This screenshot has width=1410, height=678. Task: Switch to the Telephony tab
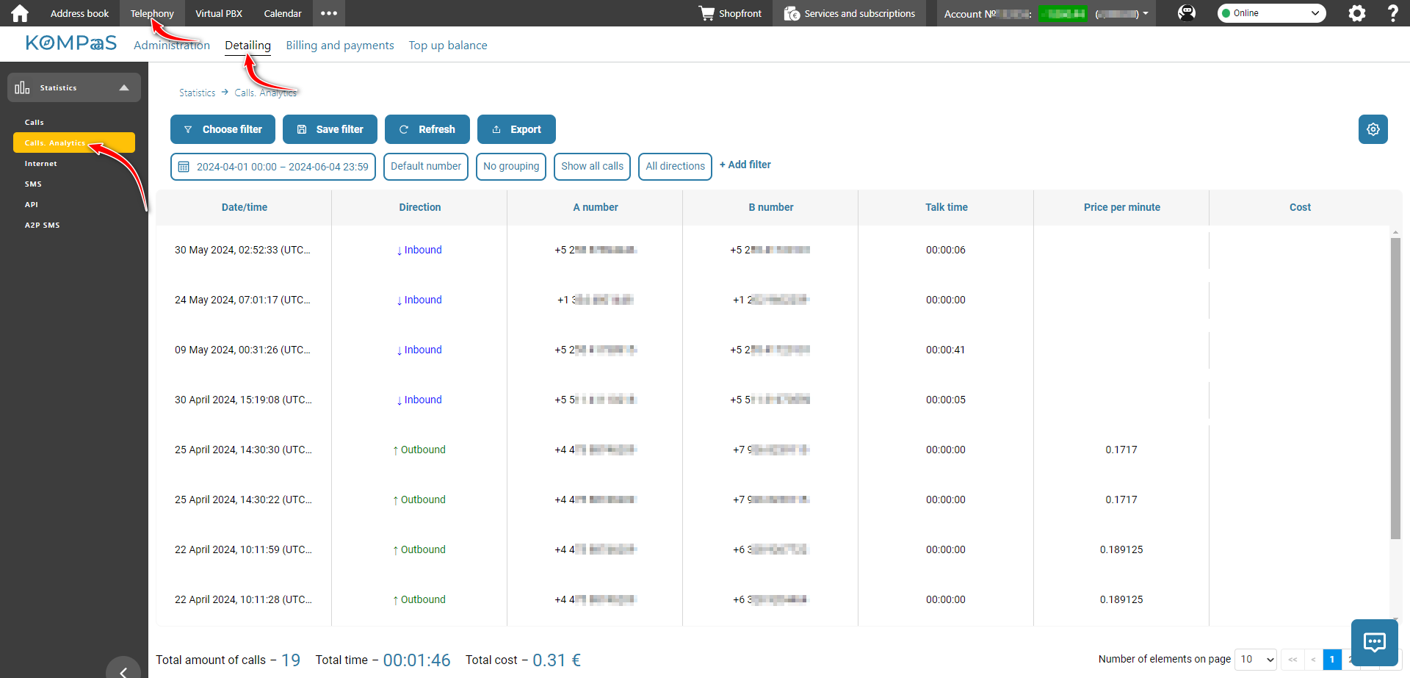click(x=152, y=13)
